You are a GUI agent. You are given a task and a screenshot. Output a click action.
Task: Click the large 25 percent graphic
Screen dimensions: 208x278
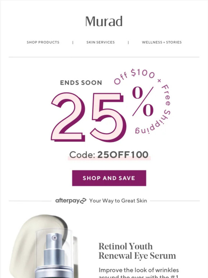(89, 117)
